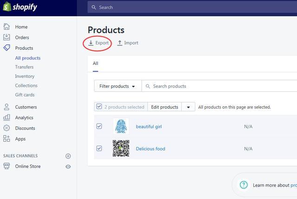View Online Store using the eye icon
This screenshot has height=199, width=297.
click(68, 167)
